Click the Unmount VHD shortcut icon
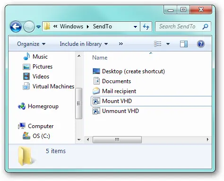Viewport: 224px width, 181px height. tap(96, 111)
